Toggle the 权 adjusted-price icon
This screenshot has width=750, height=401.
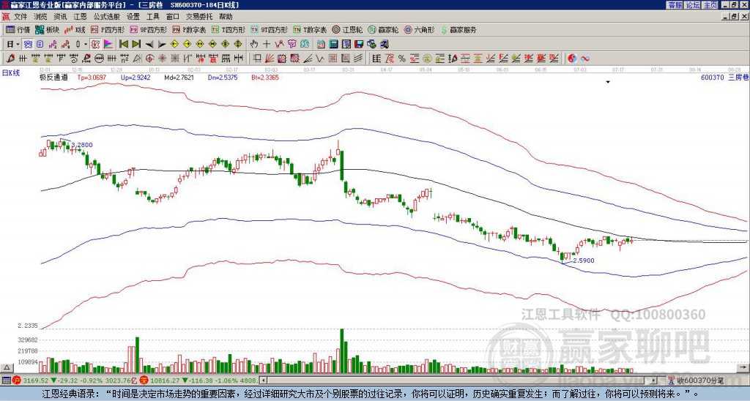(x=95, y=45)
